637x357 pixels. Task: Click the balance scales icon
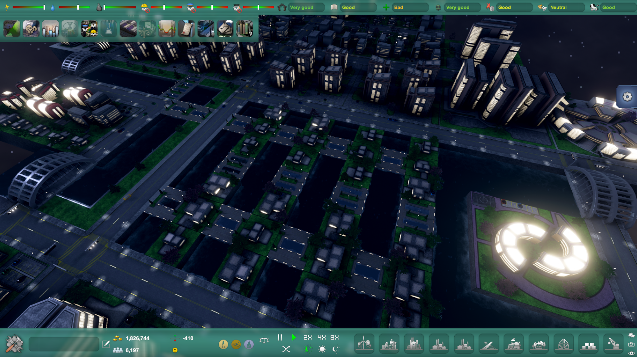coord(264,340)
